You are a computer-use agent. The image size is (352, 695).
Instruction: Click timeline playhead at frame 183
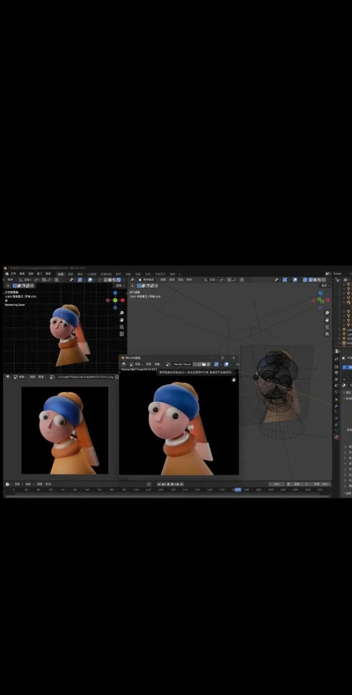click(x=237, y=489)
